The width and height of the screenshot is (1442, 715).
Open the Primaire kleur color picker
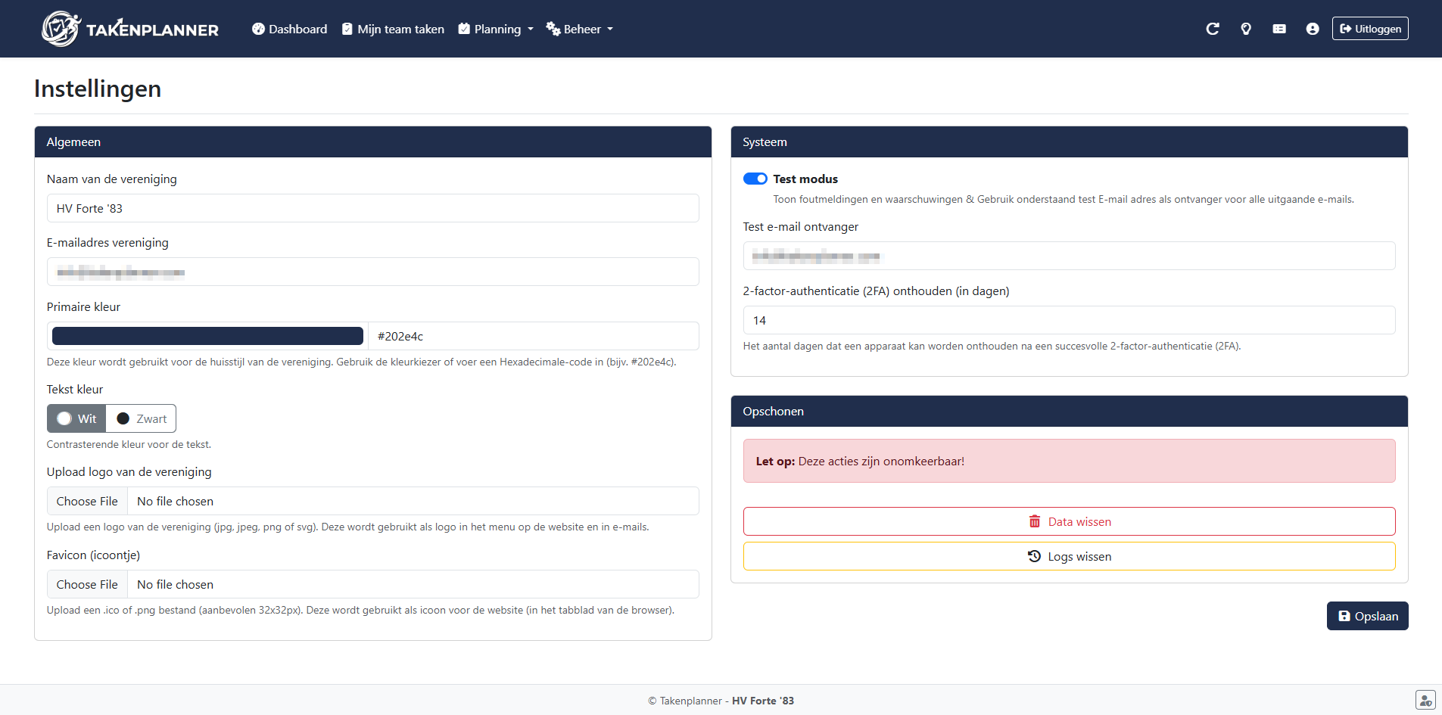click(207, 335)
